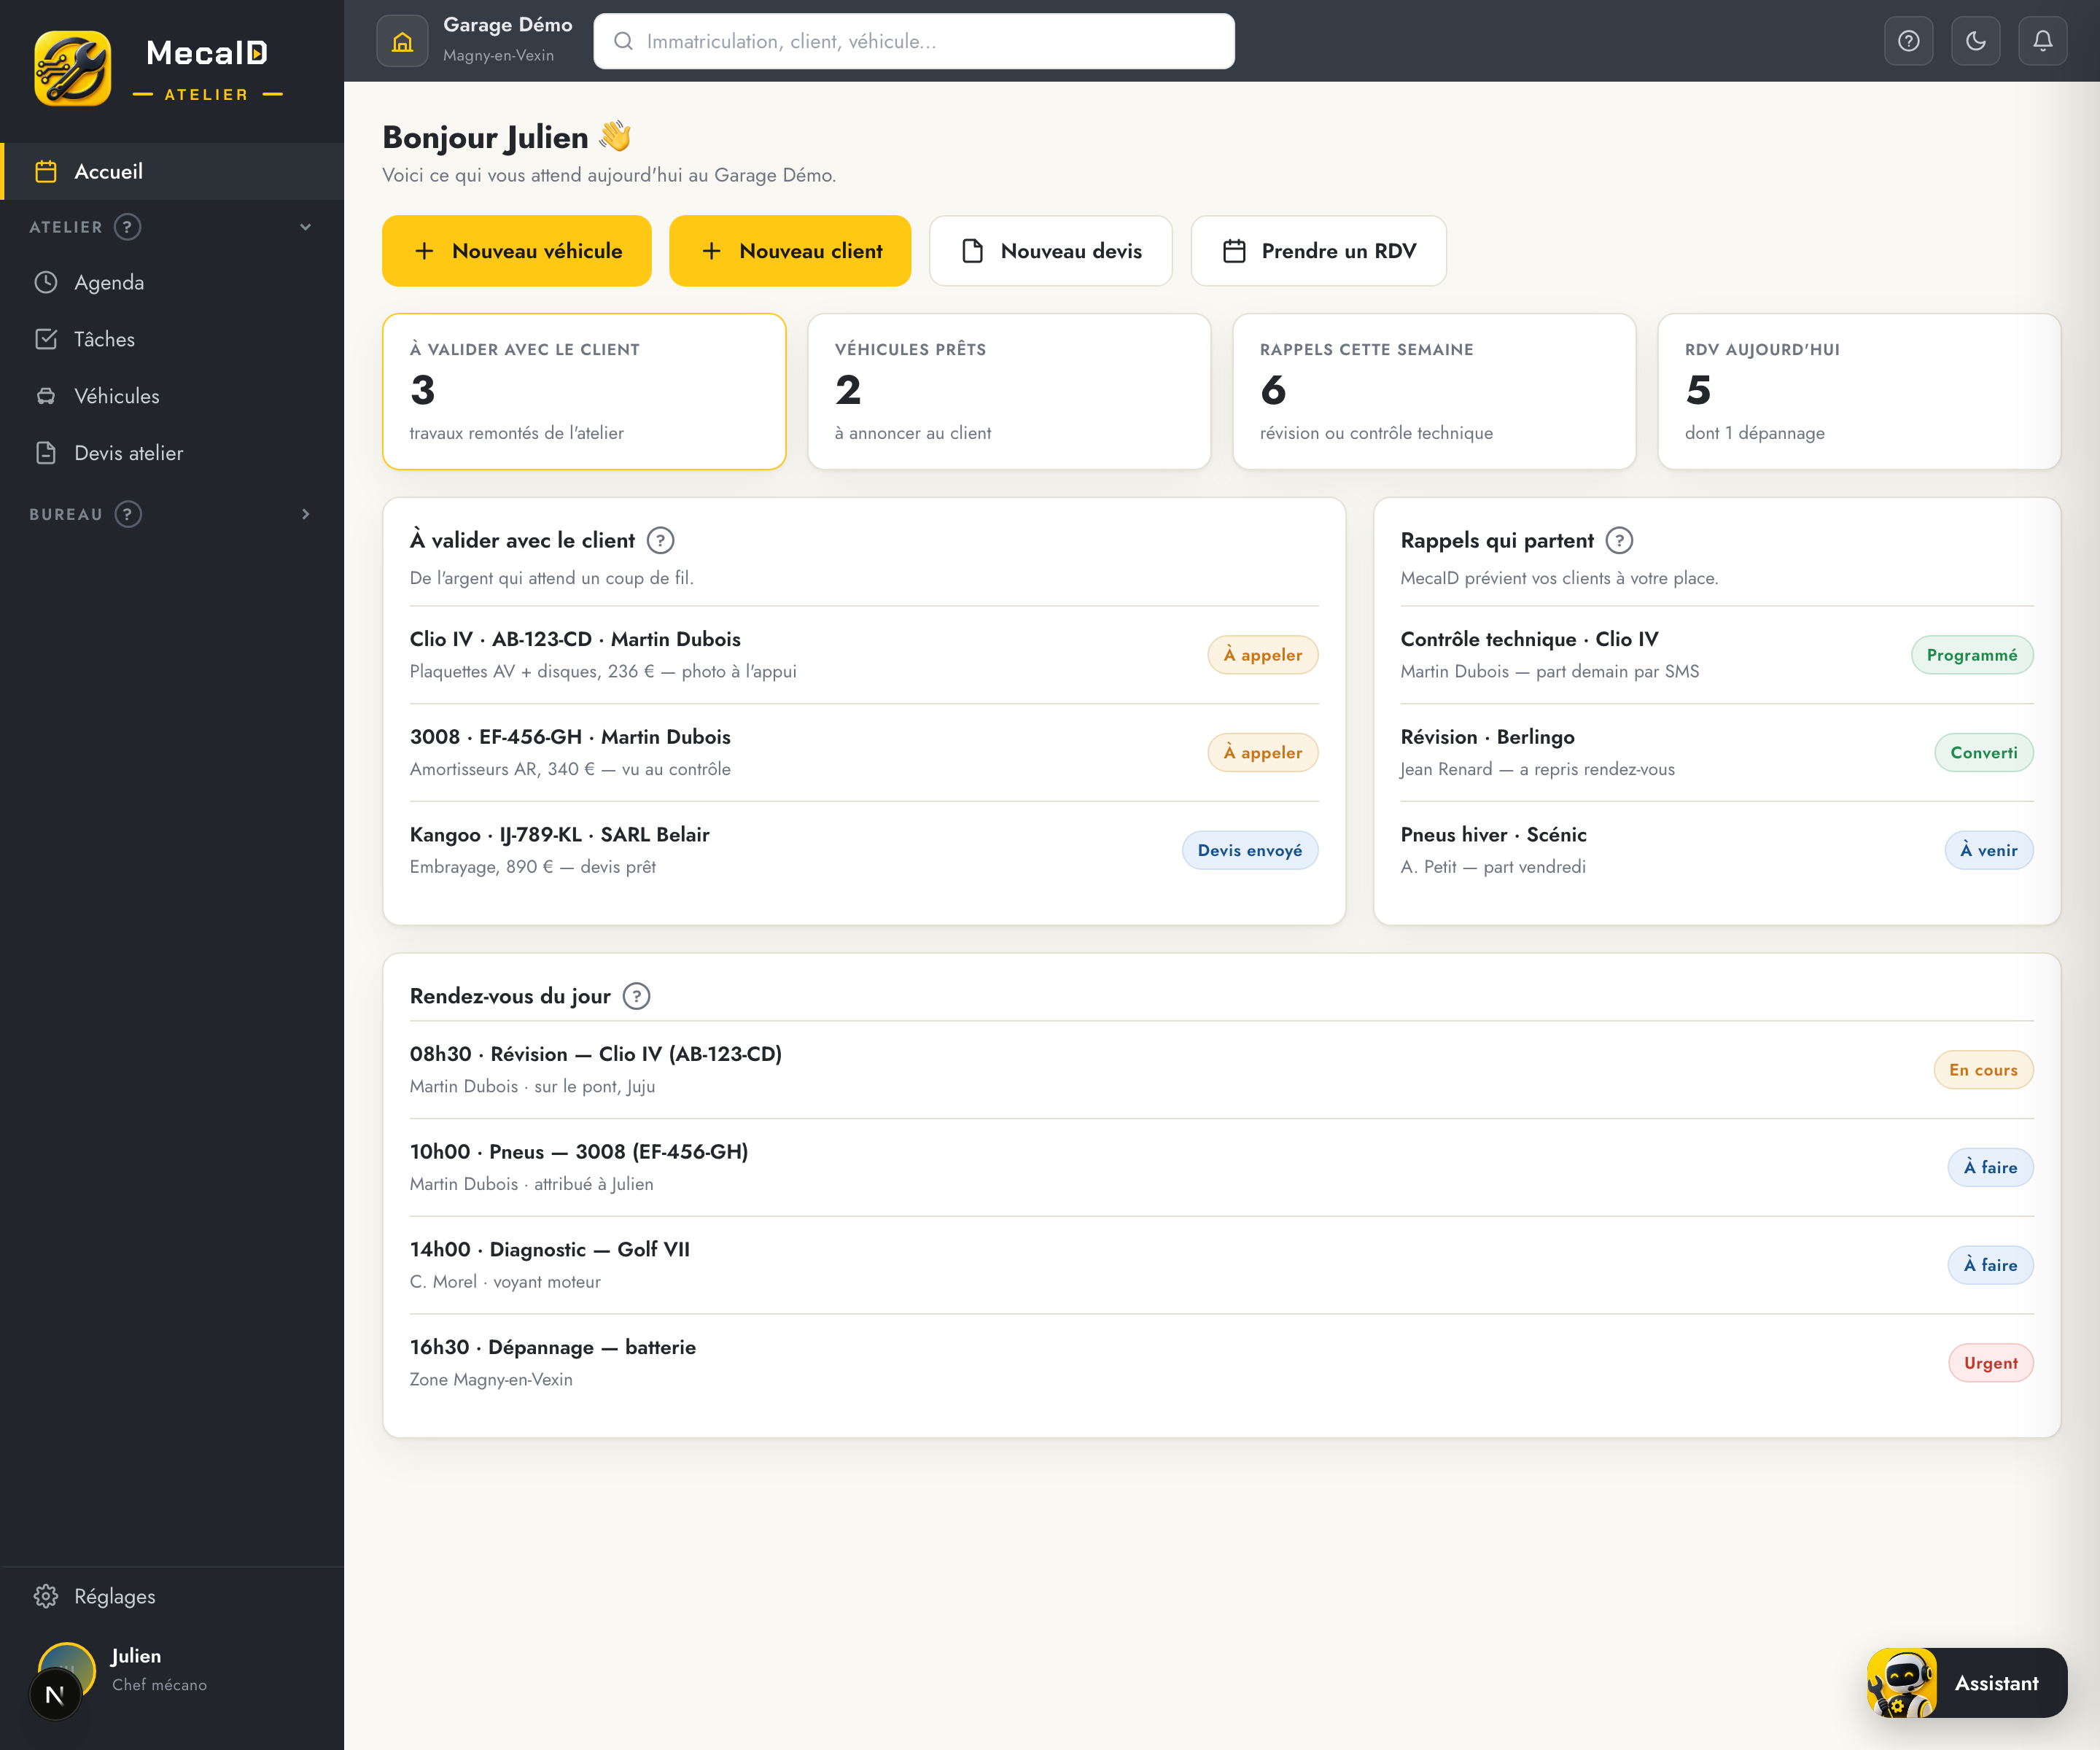Viewport: 2100px width, 1750px height.
Task: Click the MecaID wrench logo icon
Action: (73, 68)
